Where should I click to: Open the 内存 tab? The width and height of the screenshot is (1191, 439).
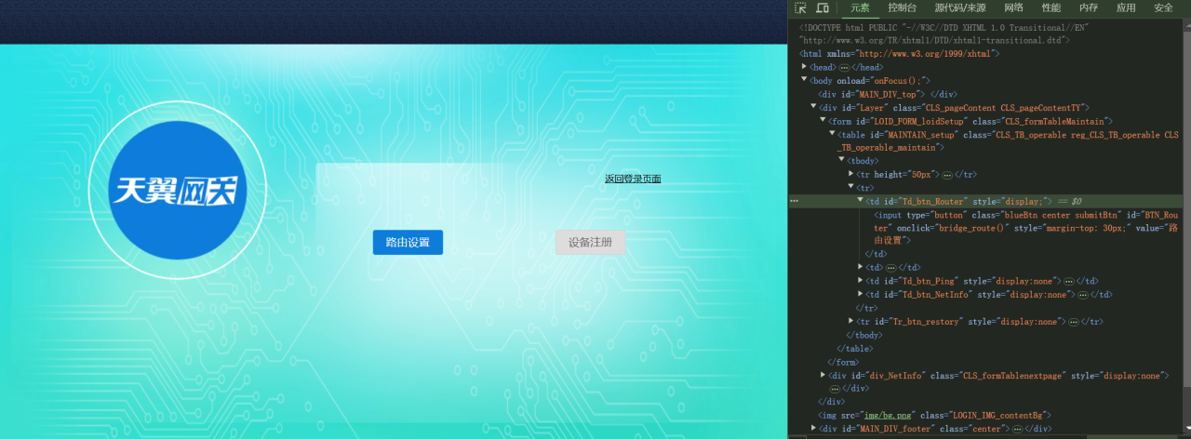point(1089,7)
